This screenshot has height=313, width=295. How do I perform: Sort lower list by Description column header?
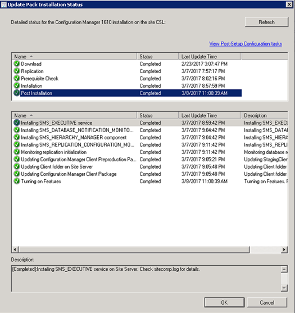tap(265, 115)
